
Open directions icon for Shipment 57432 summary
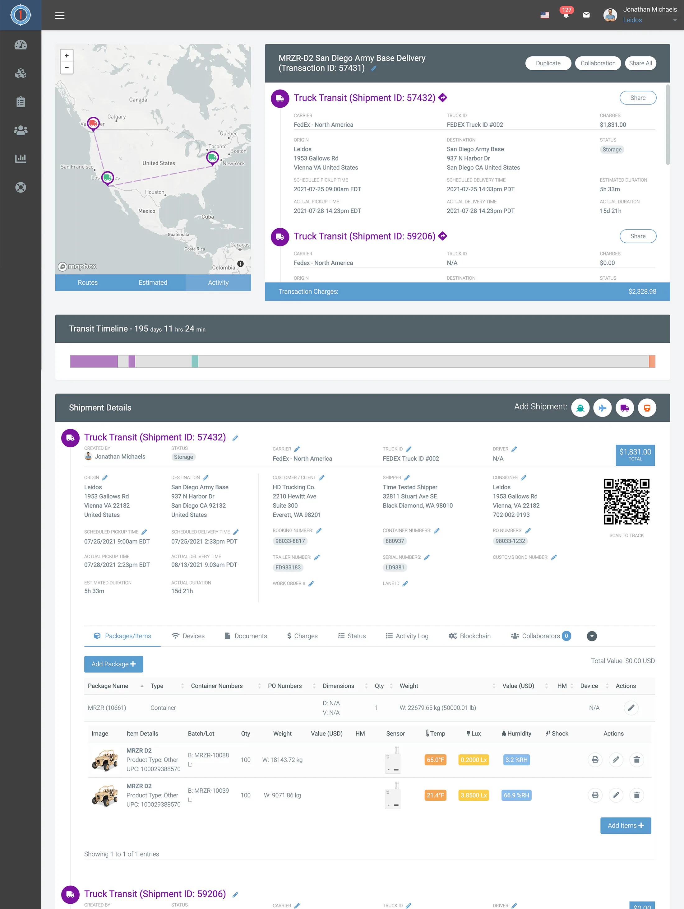(x=442, y=97)
